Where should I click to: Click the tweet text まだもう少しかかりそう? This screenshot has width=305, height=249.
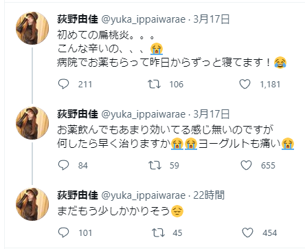(120, 211)
